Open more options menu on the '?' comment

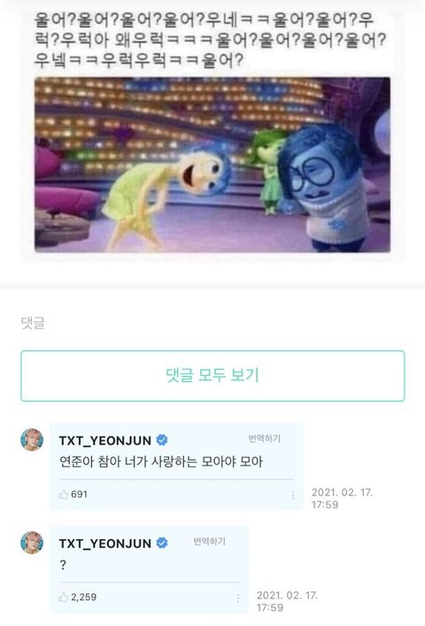click(238, 598)
